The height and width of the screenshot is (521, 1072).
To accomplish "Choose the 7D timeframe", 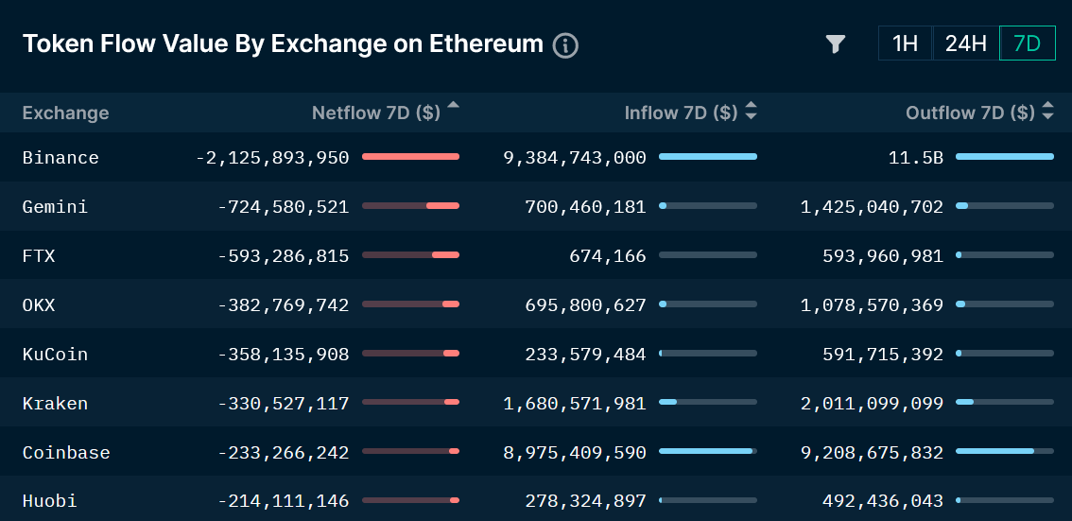I will [x=1027, y=43].
